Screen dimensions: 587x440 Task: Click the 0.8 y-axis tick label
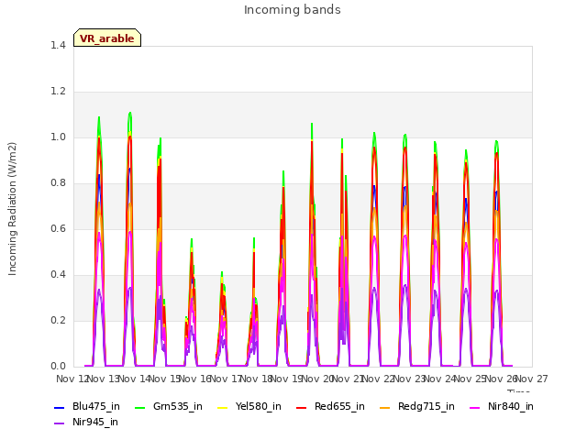[58, 183]
